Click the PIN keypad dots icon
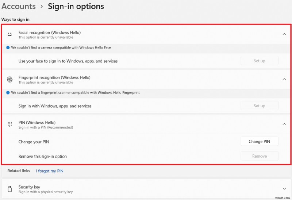 (x=10, y=124)
